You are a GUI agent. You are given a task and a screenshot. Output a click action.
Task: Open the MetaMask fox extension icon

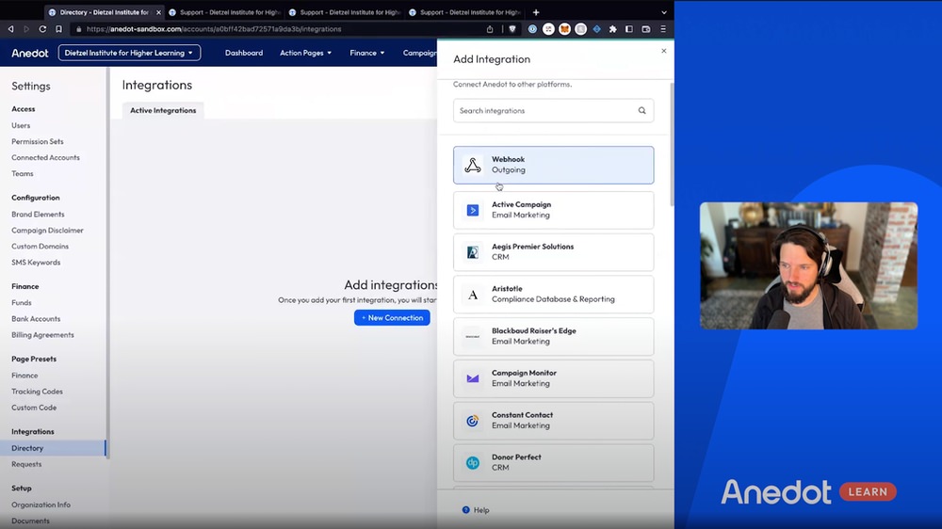(x=564, y=29)
